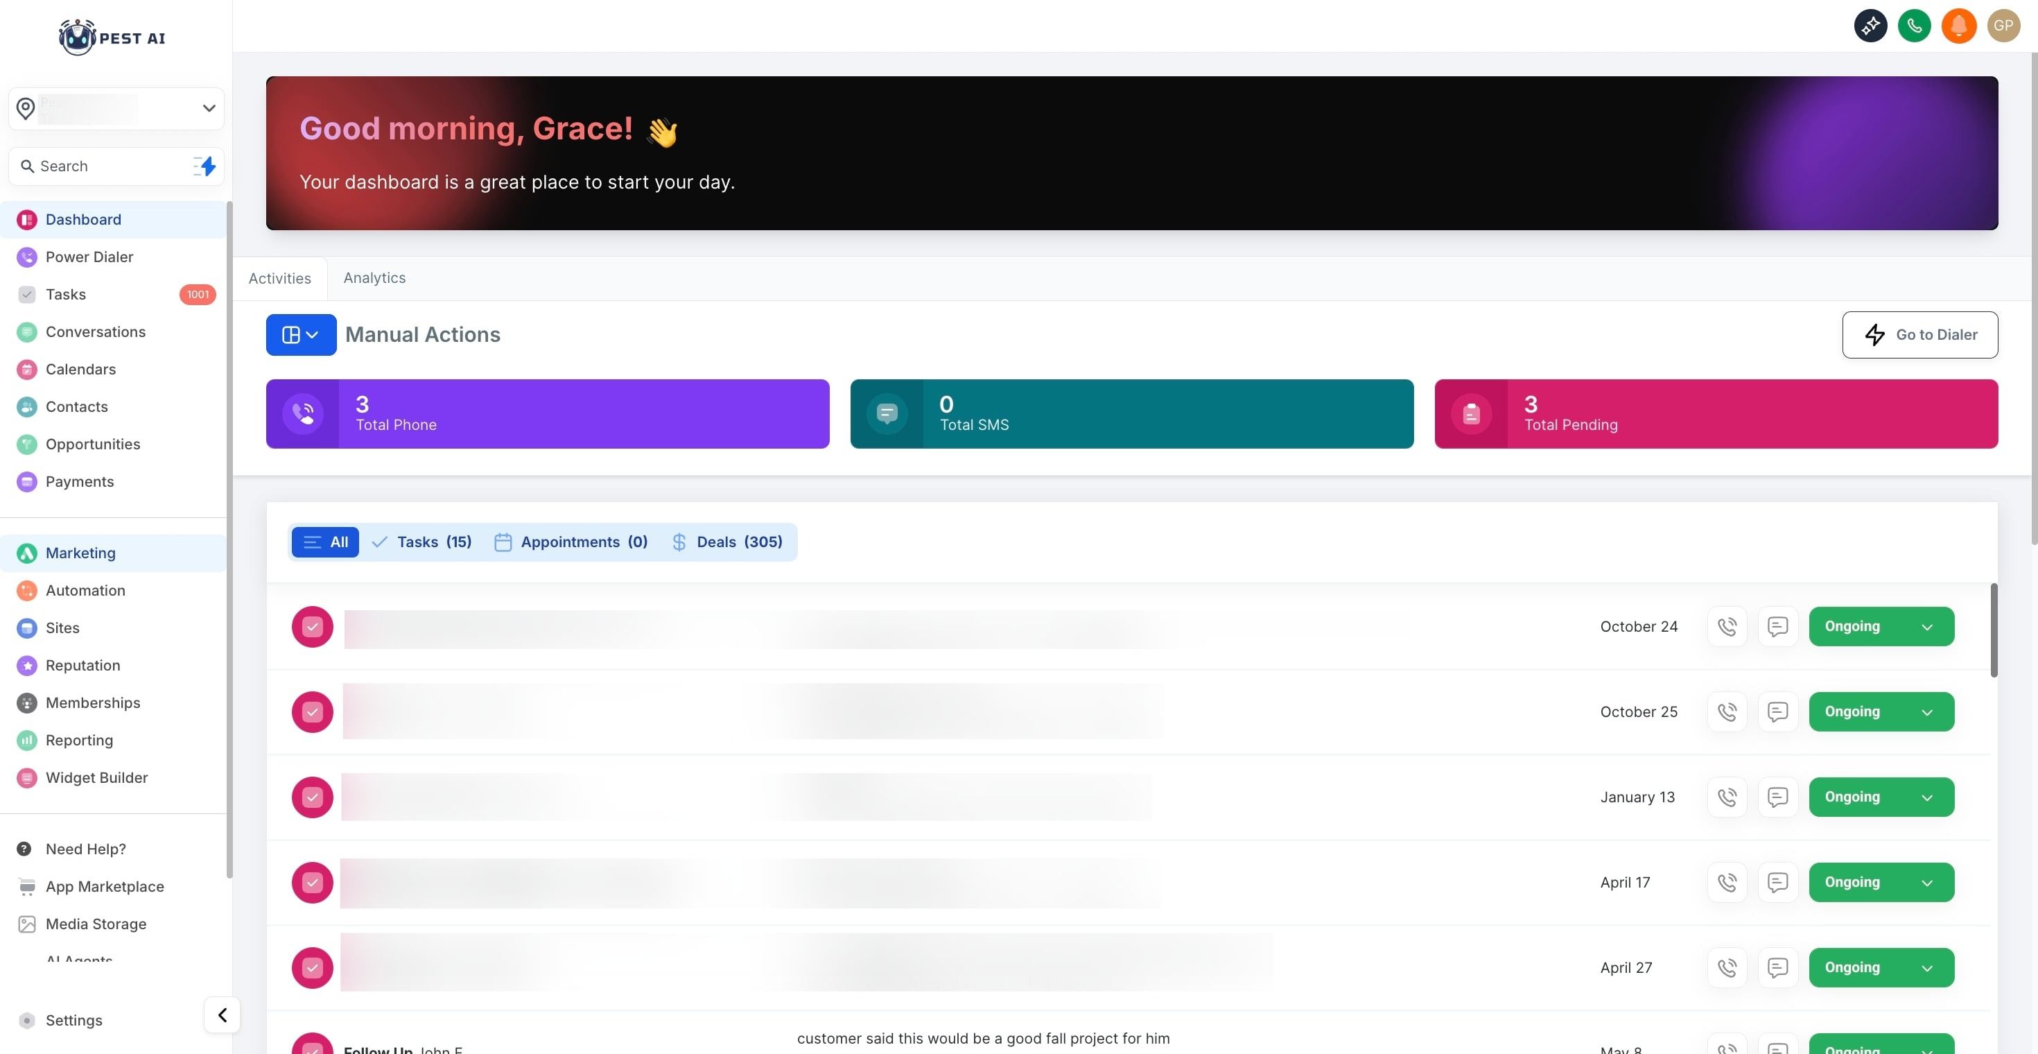Click the Payments sidebar icon

coord(27,482)
